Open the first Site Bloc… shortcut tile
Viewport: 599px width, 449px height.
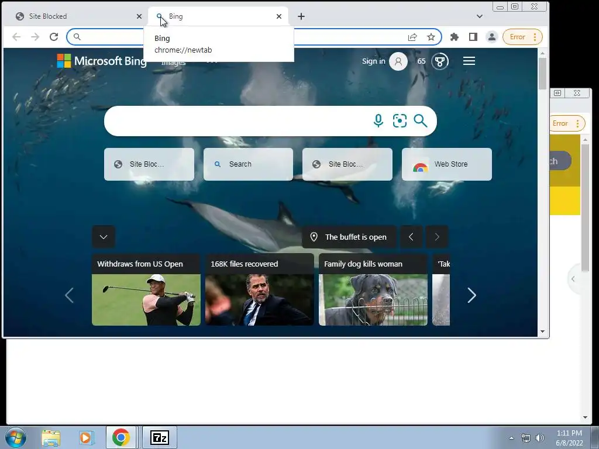(149, 164)
